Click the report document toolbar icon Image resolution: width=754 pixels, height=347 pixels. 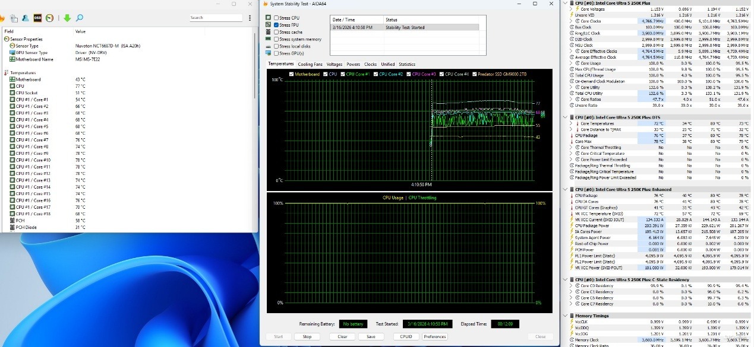14,18
